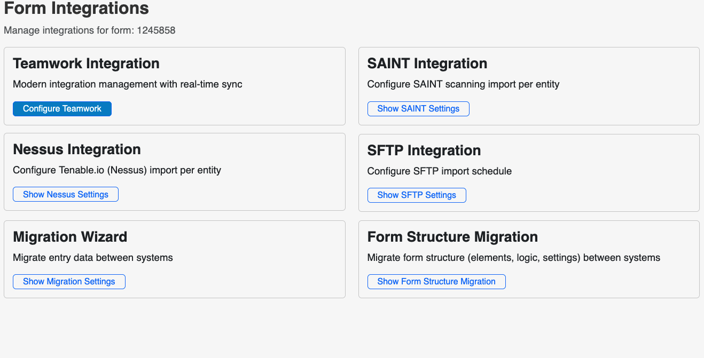Open Show SFTP Settings

click(x=417, y=195)
